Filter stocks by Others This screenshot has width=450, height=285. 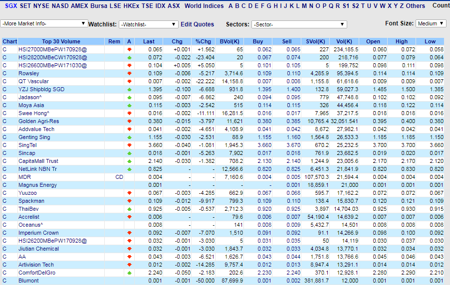click(x=415, y=6)
